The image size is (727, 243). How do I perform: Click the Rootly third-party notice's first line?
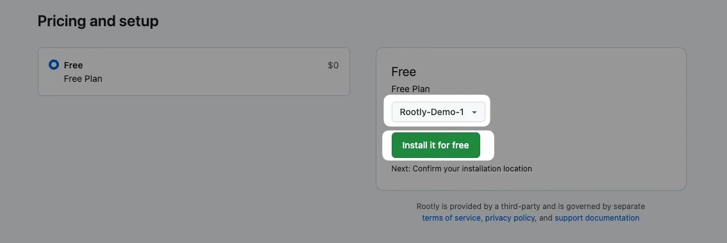coord(530,207)
